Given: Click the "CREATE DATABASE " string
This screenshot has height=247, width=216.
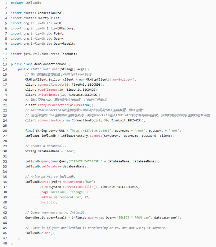Looking at the screenshot, I should (x=86, y=161).
